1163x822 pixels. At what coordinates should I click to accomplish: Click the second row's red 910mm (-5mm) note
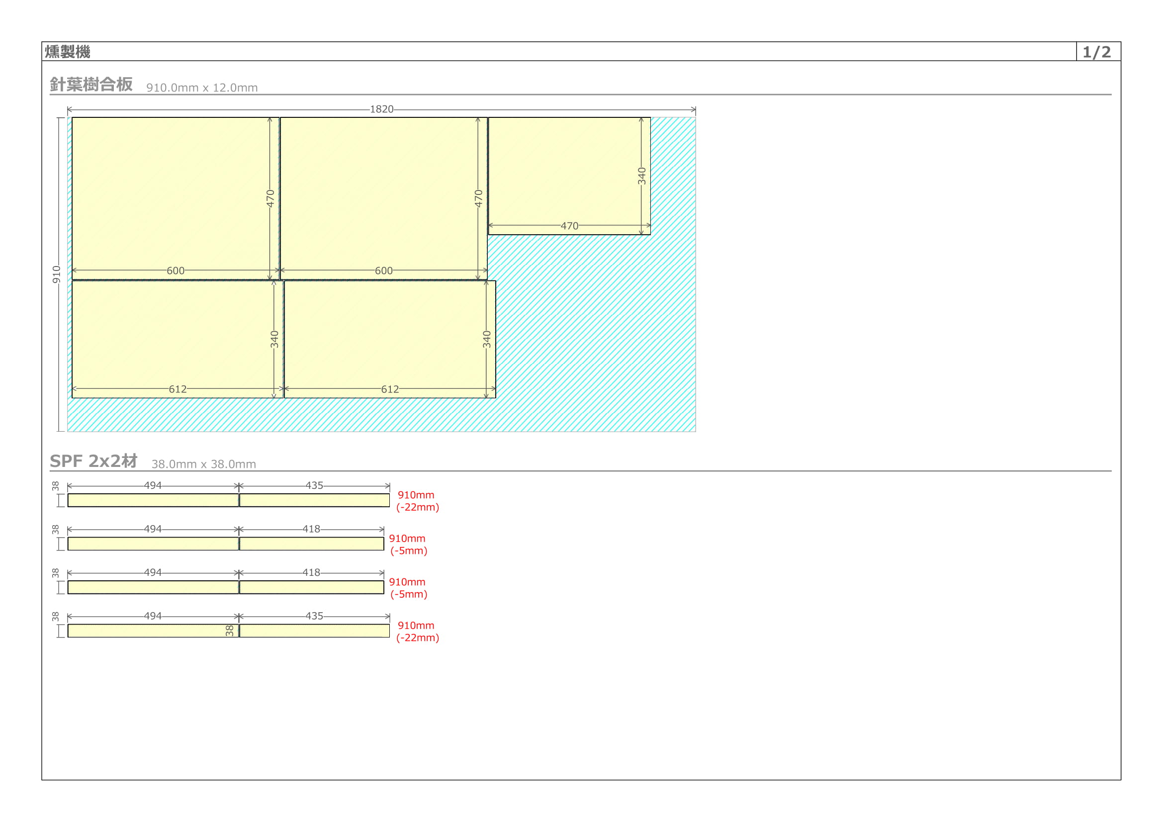pyautogui.click(x=408, y=545)
